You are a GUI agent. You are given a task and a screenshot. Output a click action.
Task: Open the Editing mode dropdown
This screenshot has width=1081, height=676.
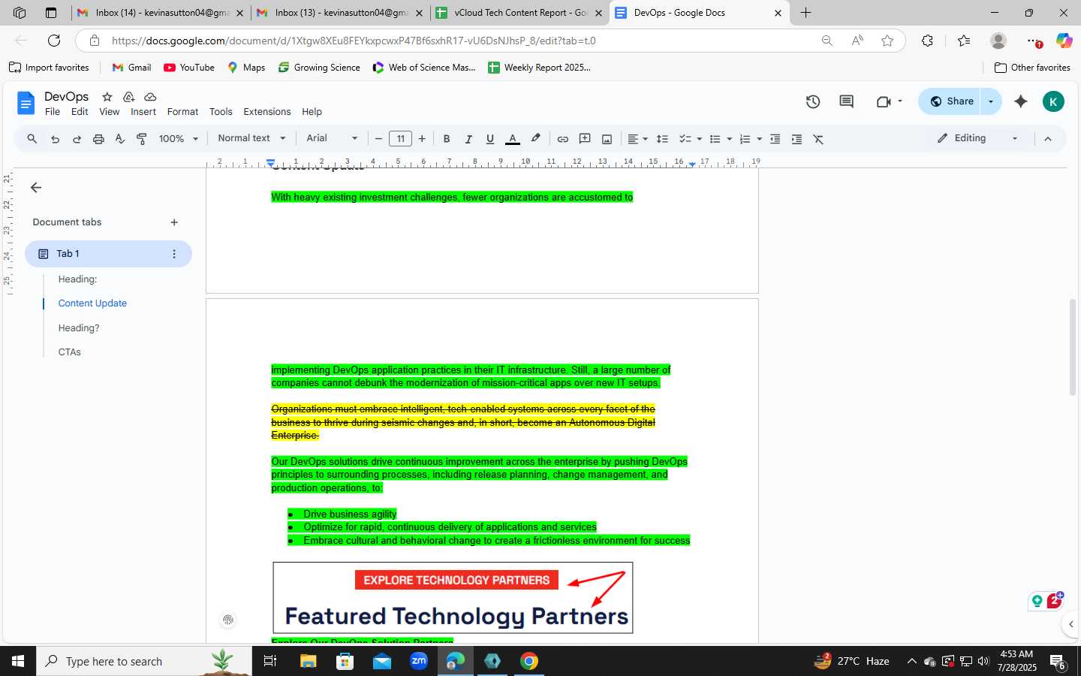pos(977,138)
